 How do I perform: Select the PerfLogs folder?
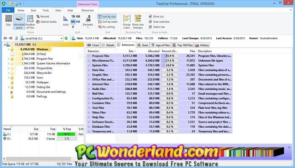42,96
